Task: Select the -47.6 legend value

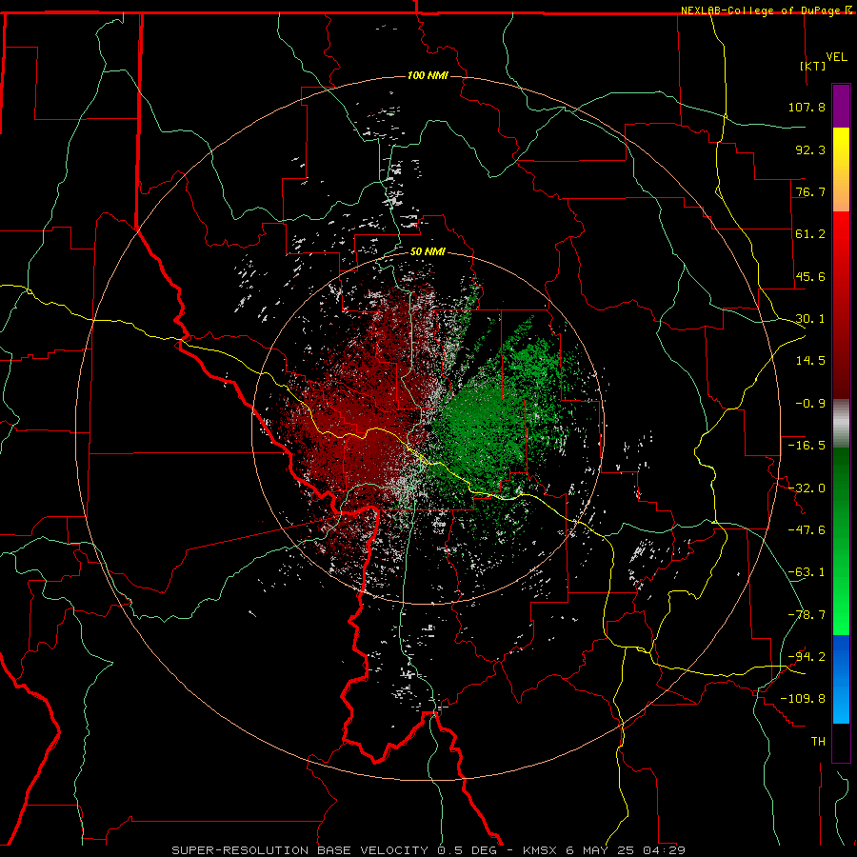Action: [807, 530]
